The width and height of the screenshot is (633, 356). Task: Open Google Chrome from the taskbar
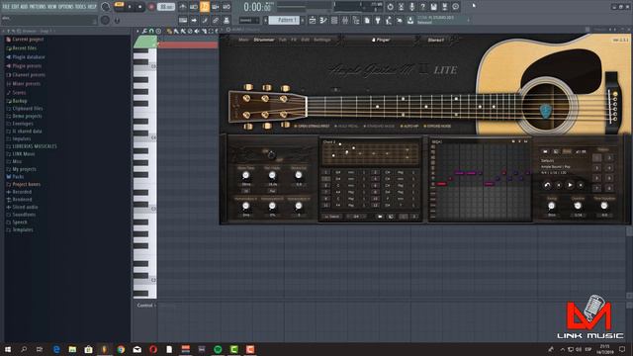(x=121, y=349)
